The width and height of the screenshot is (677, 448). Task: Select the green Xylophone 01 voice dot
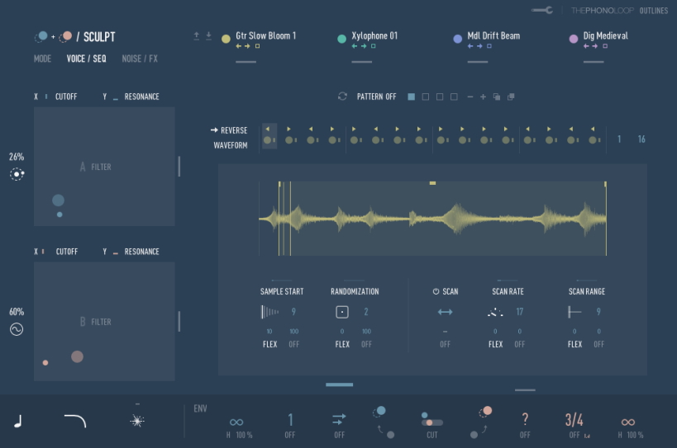(x=341, y=39)
